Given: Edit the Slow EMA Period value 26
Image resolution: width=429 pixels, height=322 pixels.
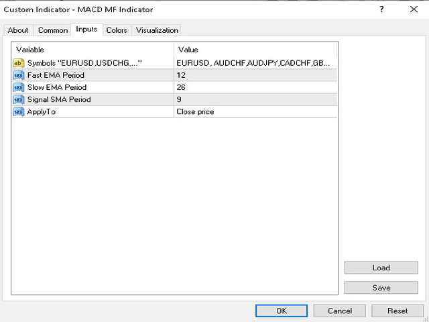Looking at the screenshot, I should click(x=255, y=87).
